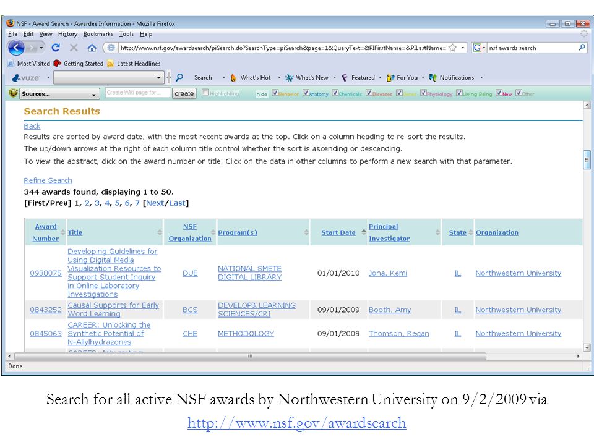Open award number 0938075
This screenshot has height=445, width=594.
45,273
